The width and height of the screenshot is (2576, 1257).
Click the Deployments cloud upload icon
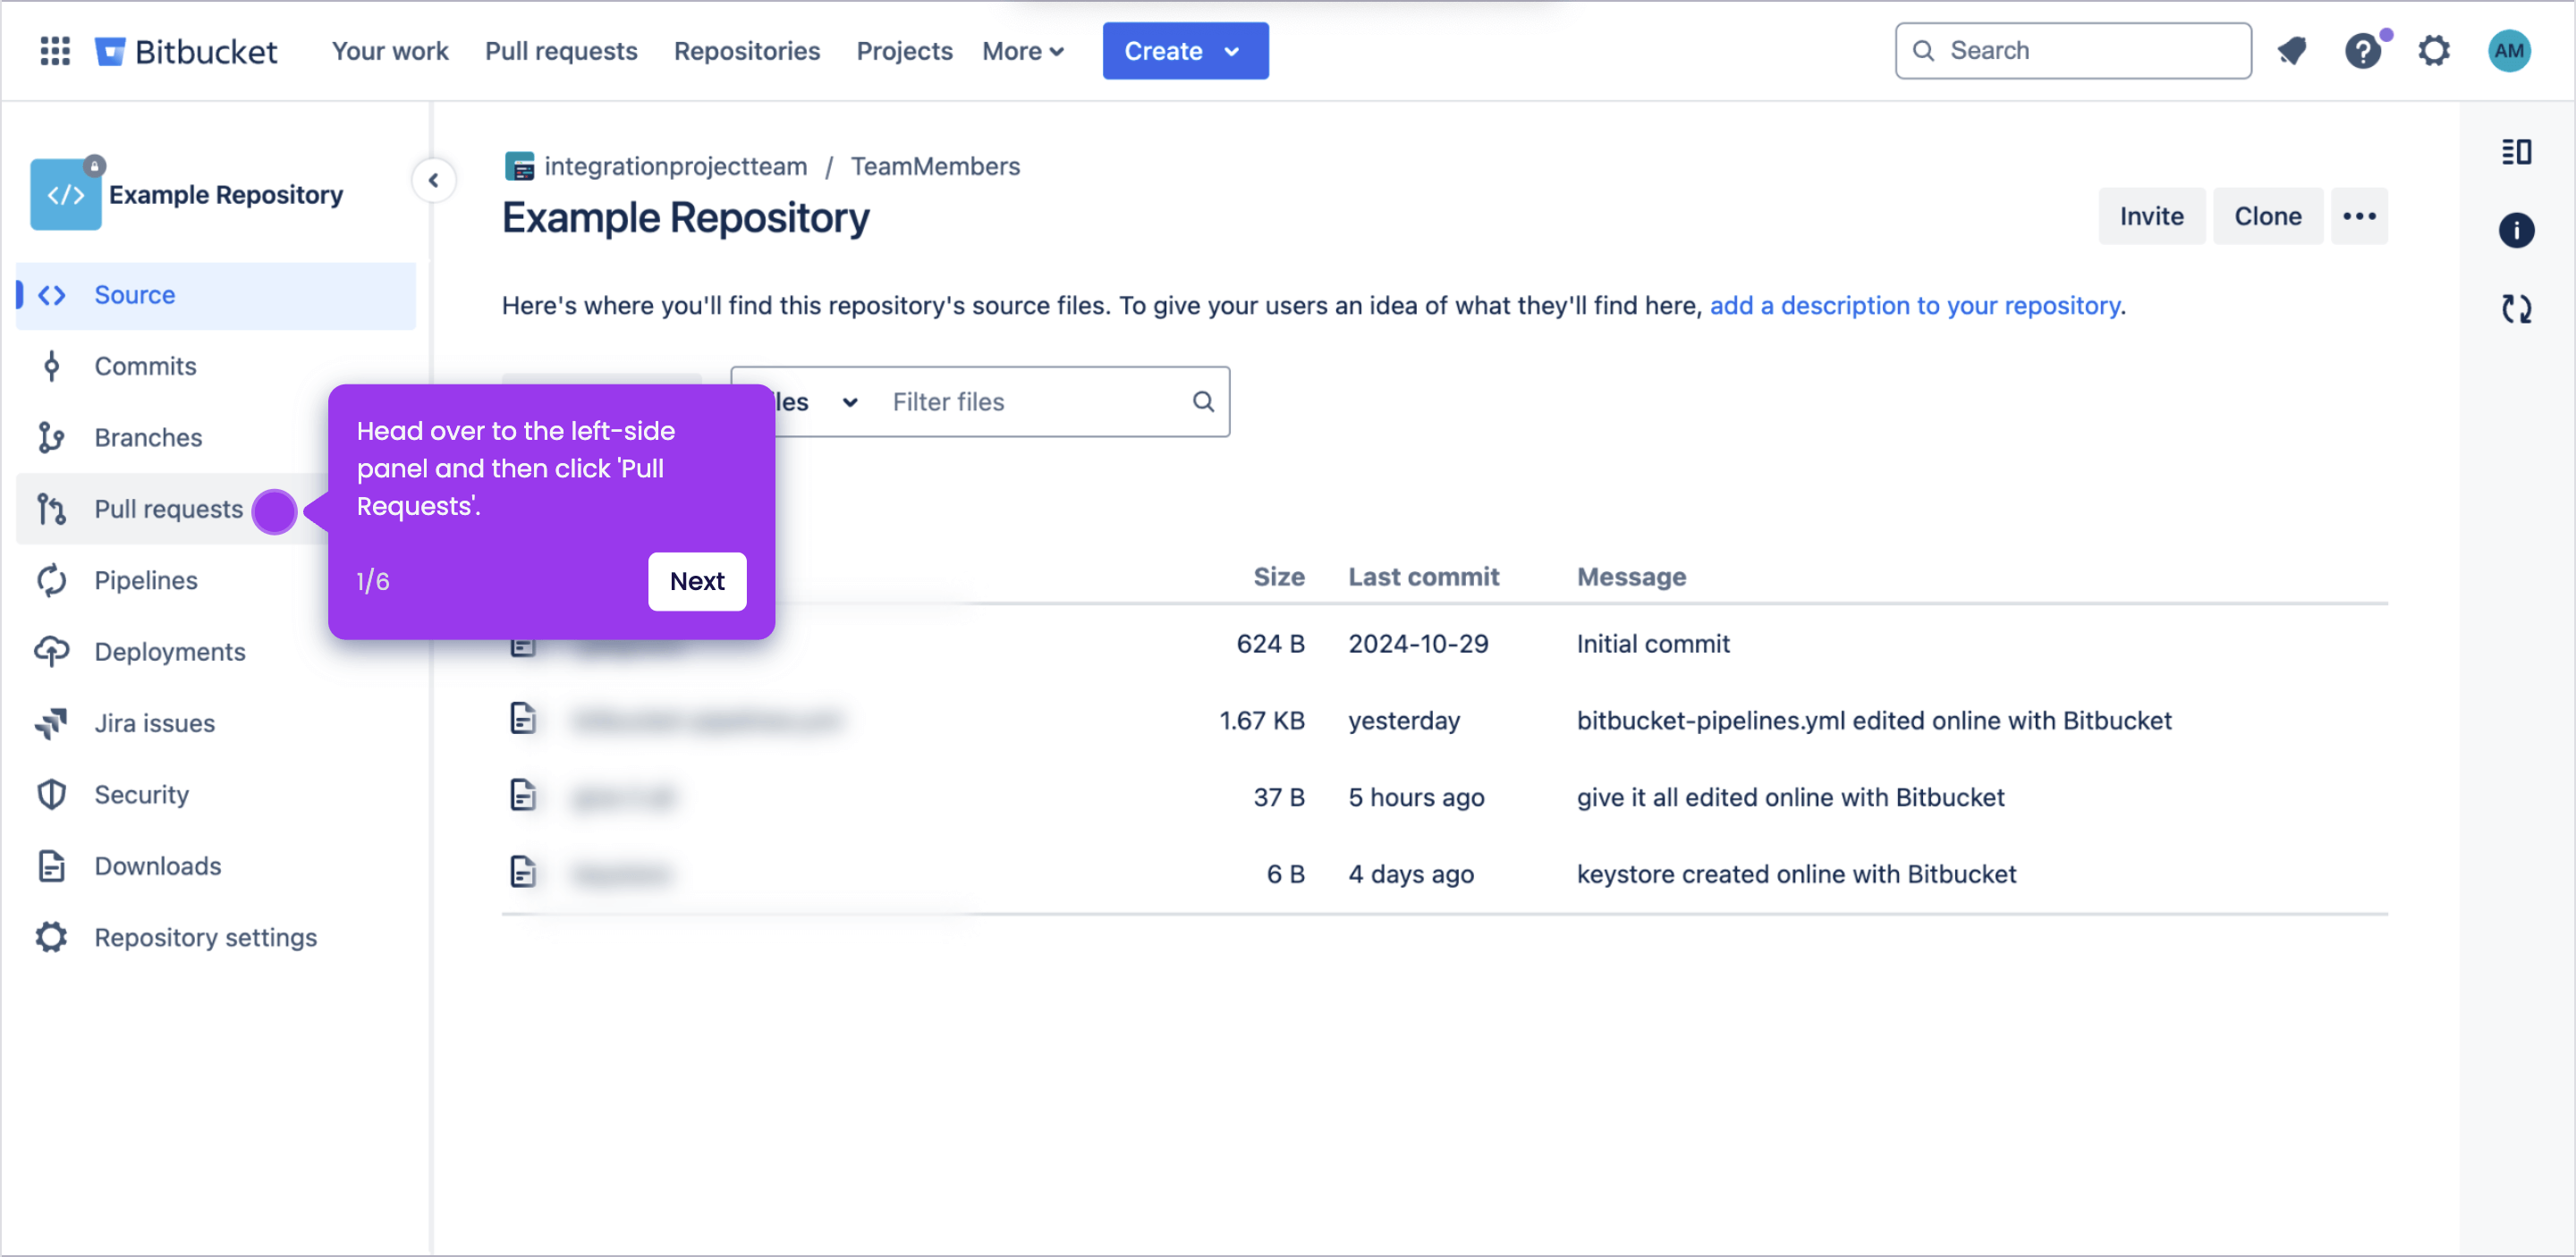click(52, 652)
